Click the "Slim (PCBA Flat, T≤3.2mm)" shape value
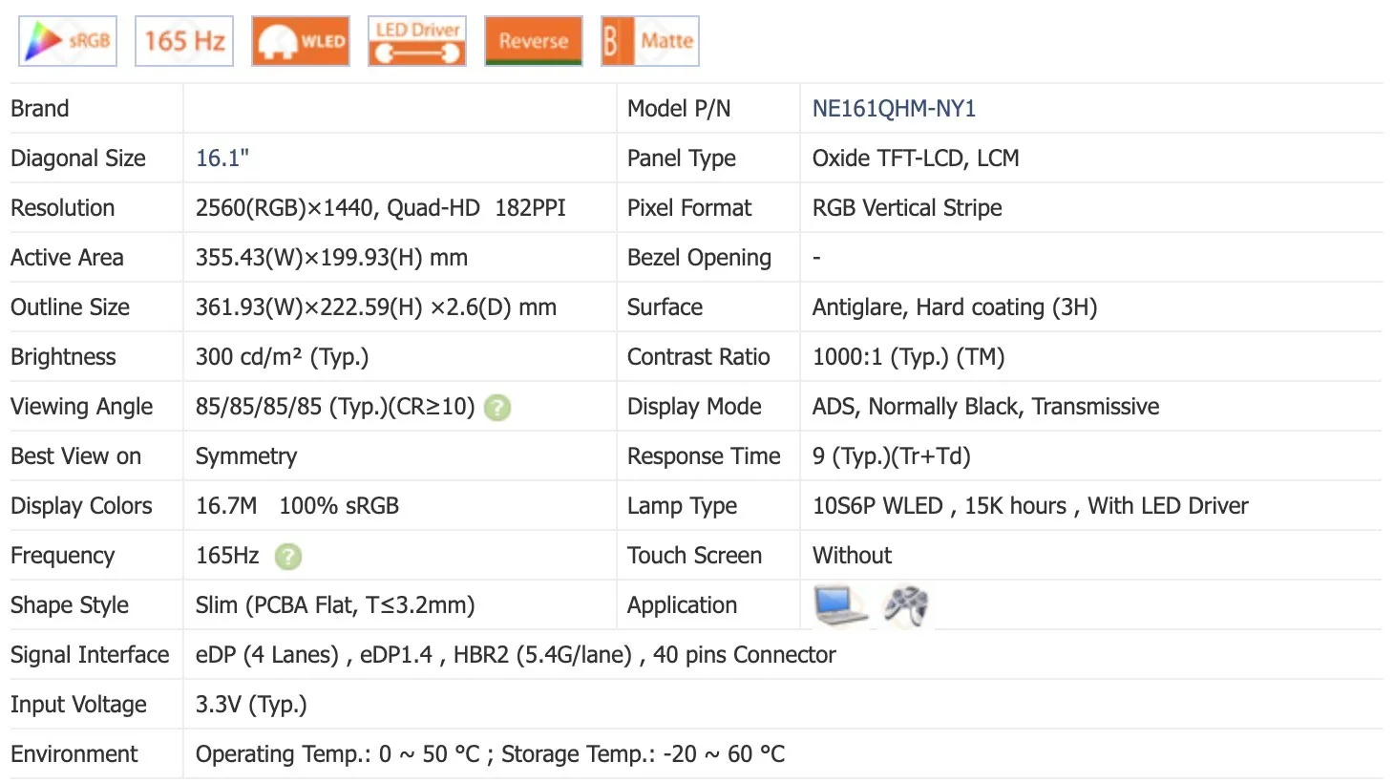The width and height of the screenshot is (1394, 783). (x=335, y=605)
